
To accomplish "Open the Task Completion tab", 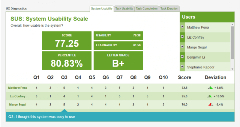I will point(146,9).
